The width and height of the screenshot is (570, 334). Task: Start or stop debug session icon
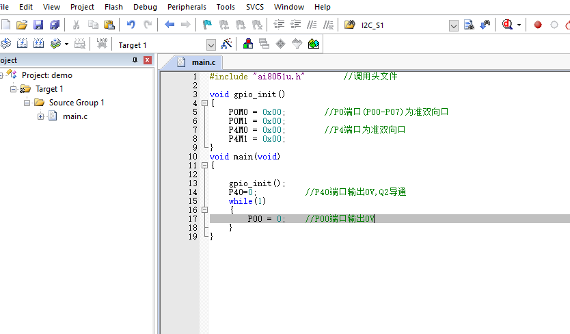[507, 25]
